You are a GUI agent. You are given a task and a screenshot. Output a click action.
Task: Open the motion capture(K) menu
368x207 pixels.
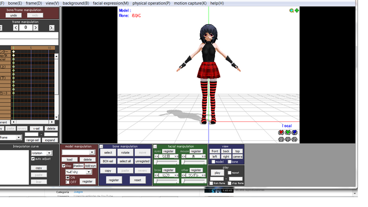[x=190, y=3]
